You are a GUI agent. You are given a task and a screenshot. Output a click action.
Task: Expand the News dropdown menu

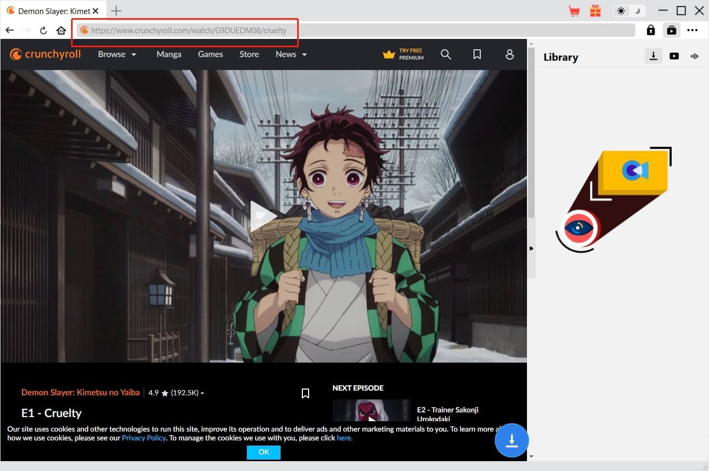tap(291, 54)
